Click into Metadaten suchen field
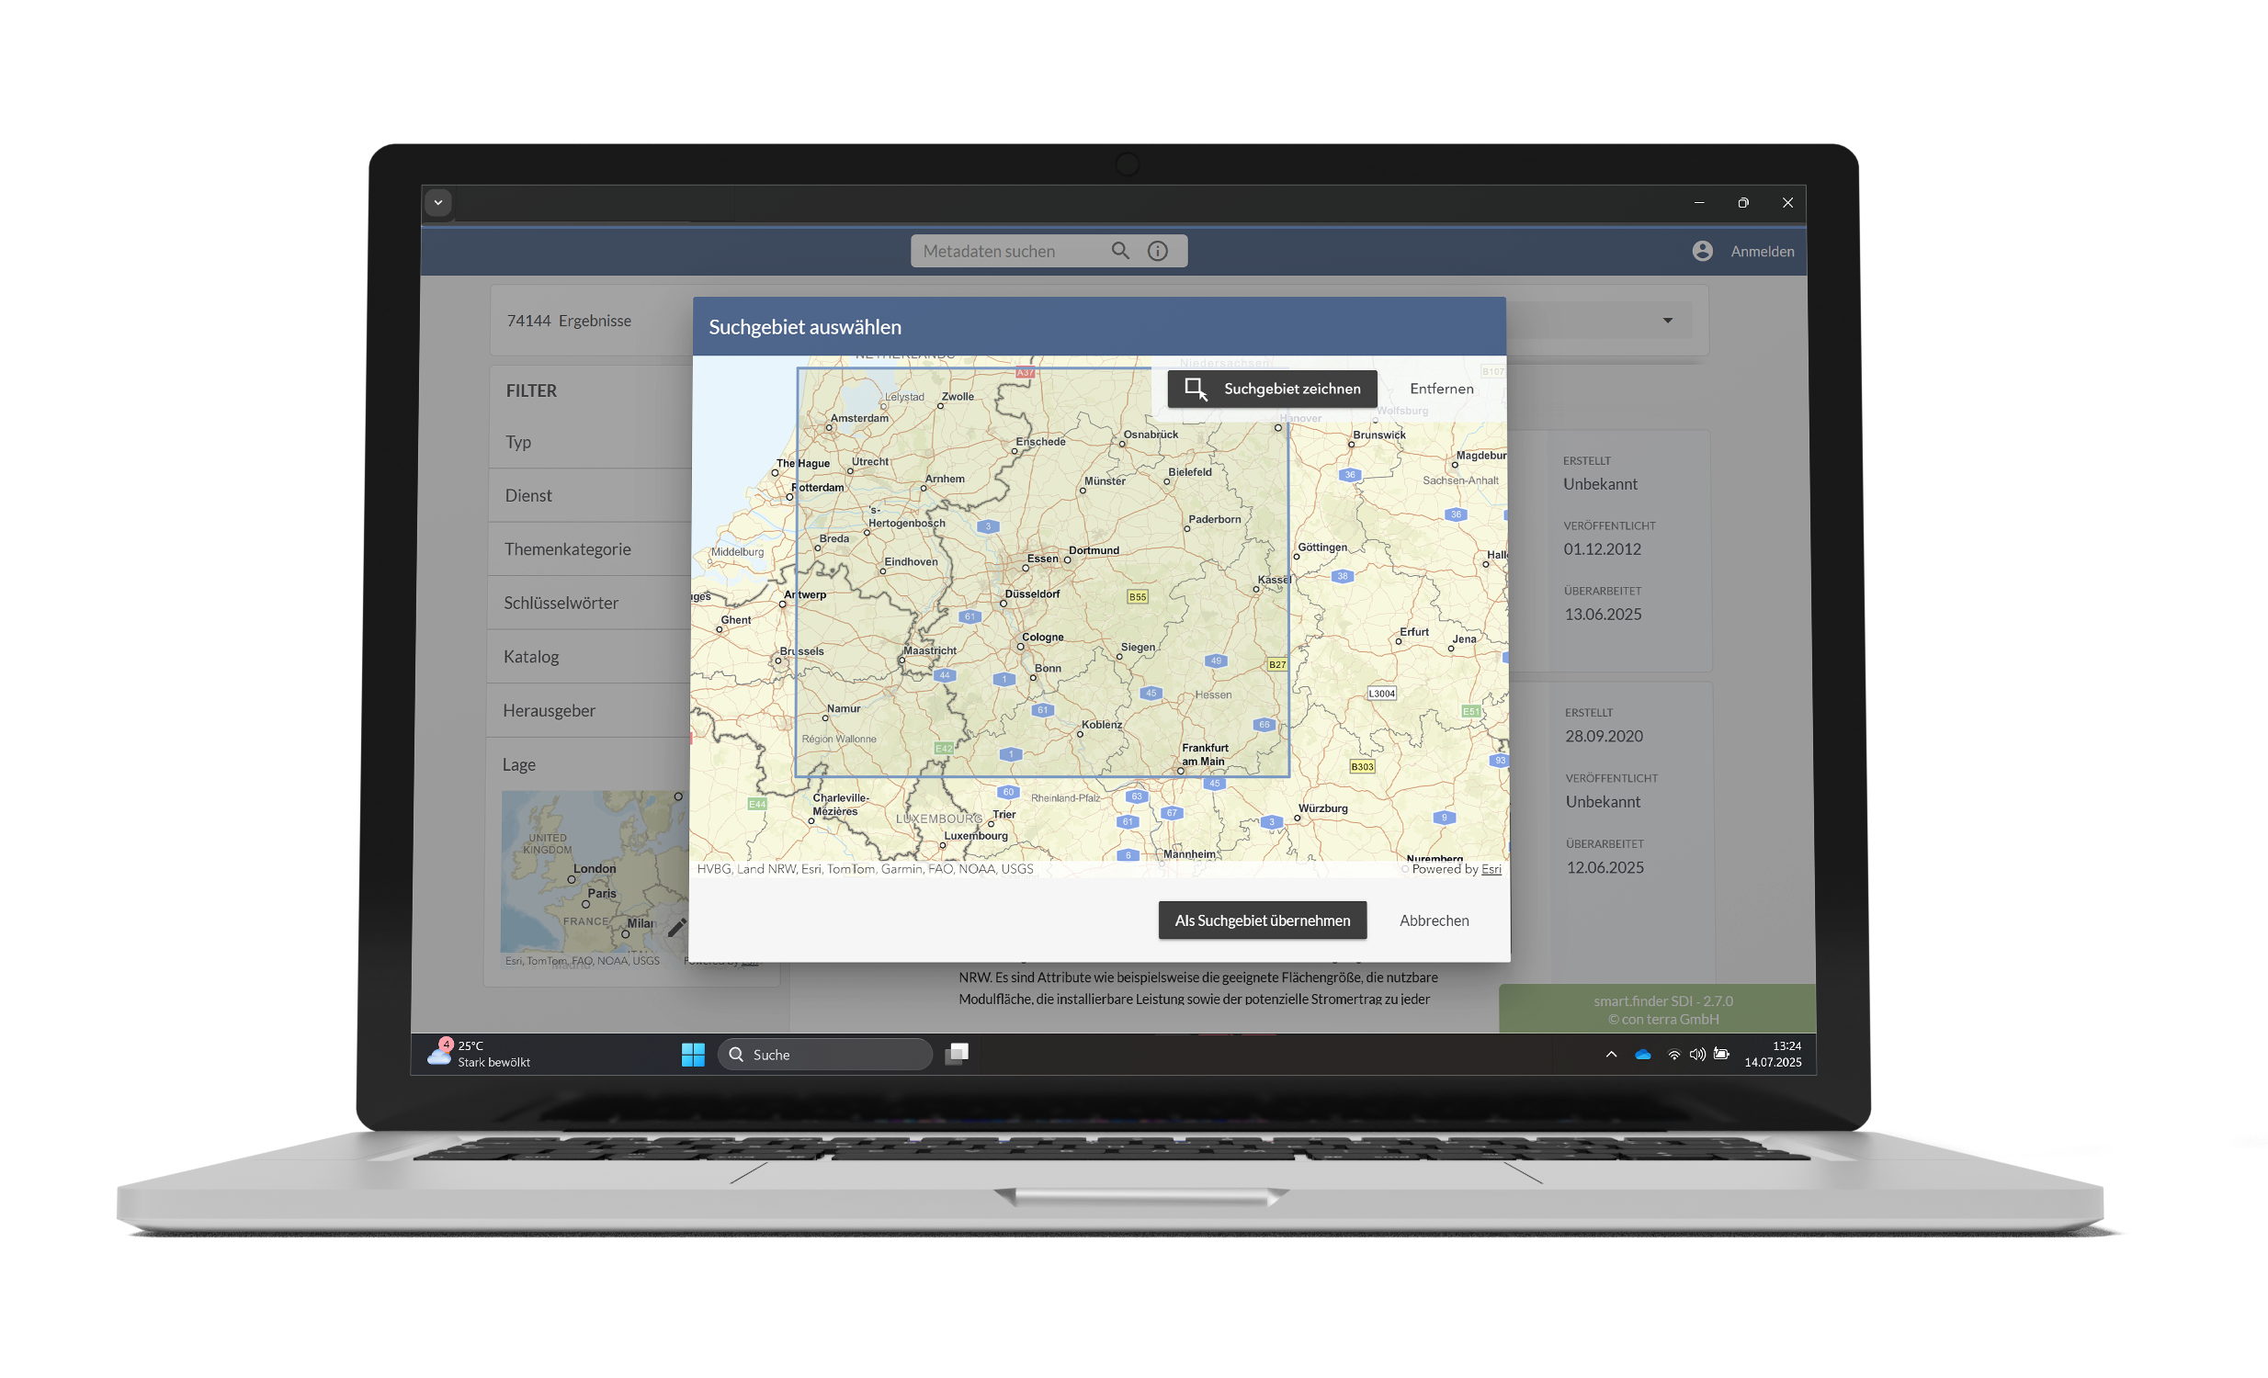 [1004, 251]
